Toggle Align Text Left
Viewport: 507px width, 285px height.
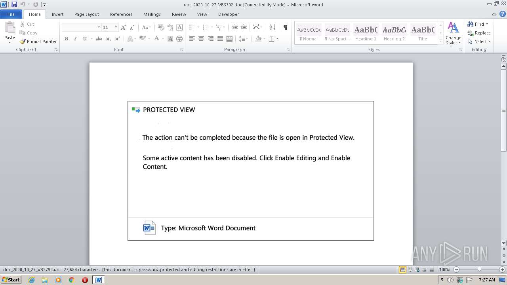pyautogui.click(x=192, y=39)
